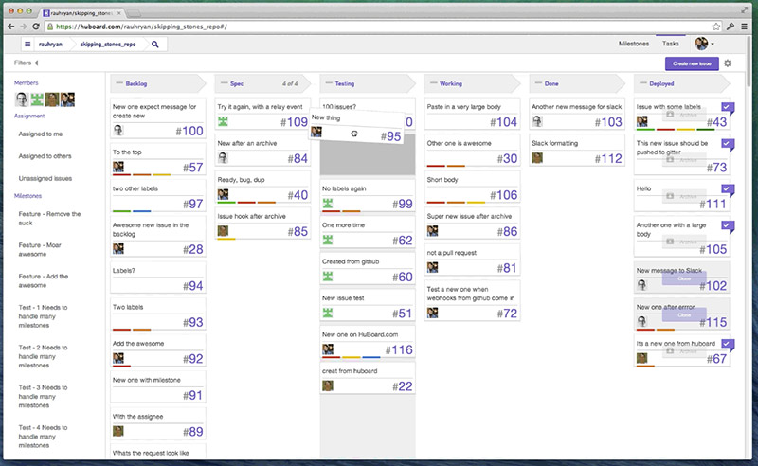The image size is (758, 466).
Task: Open the Tasks tab
Action: (x=671, y=44)
